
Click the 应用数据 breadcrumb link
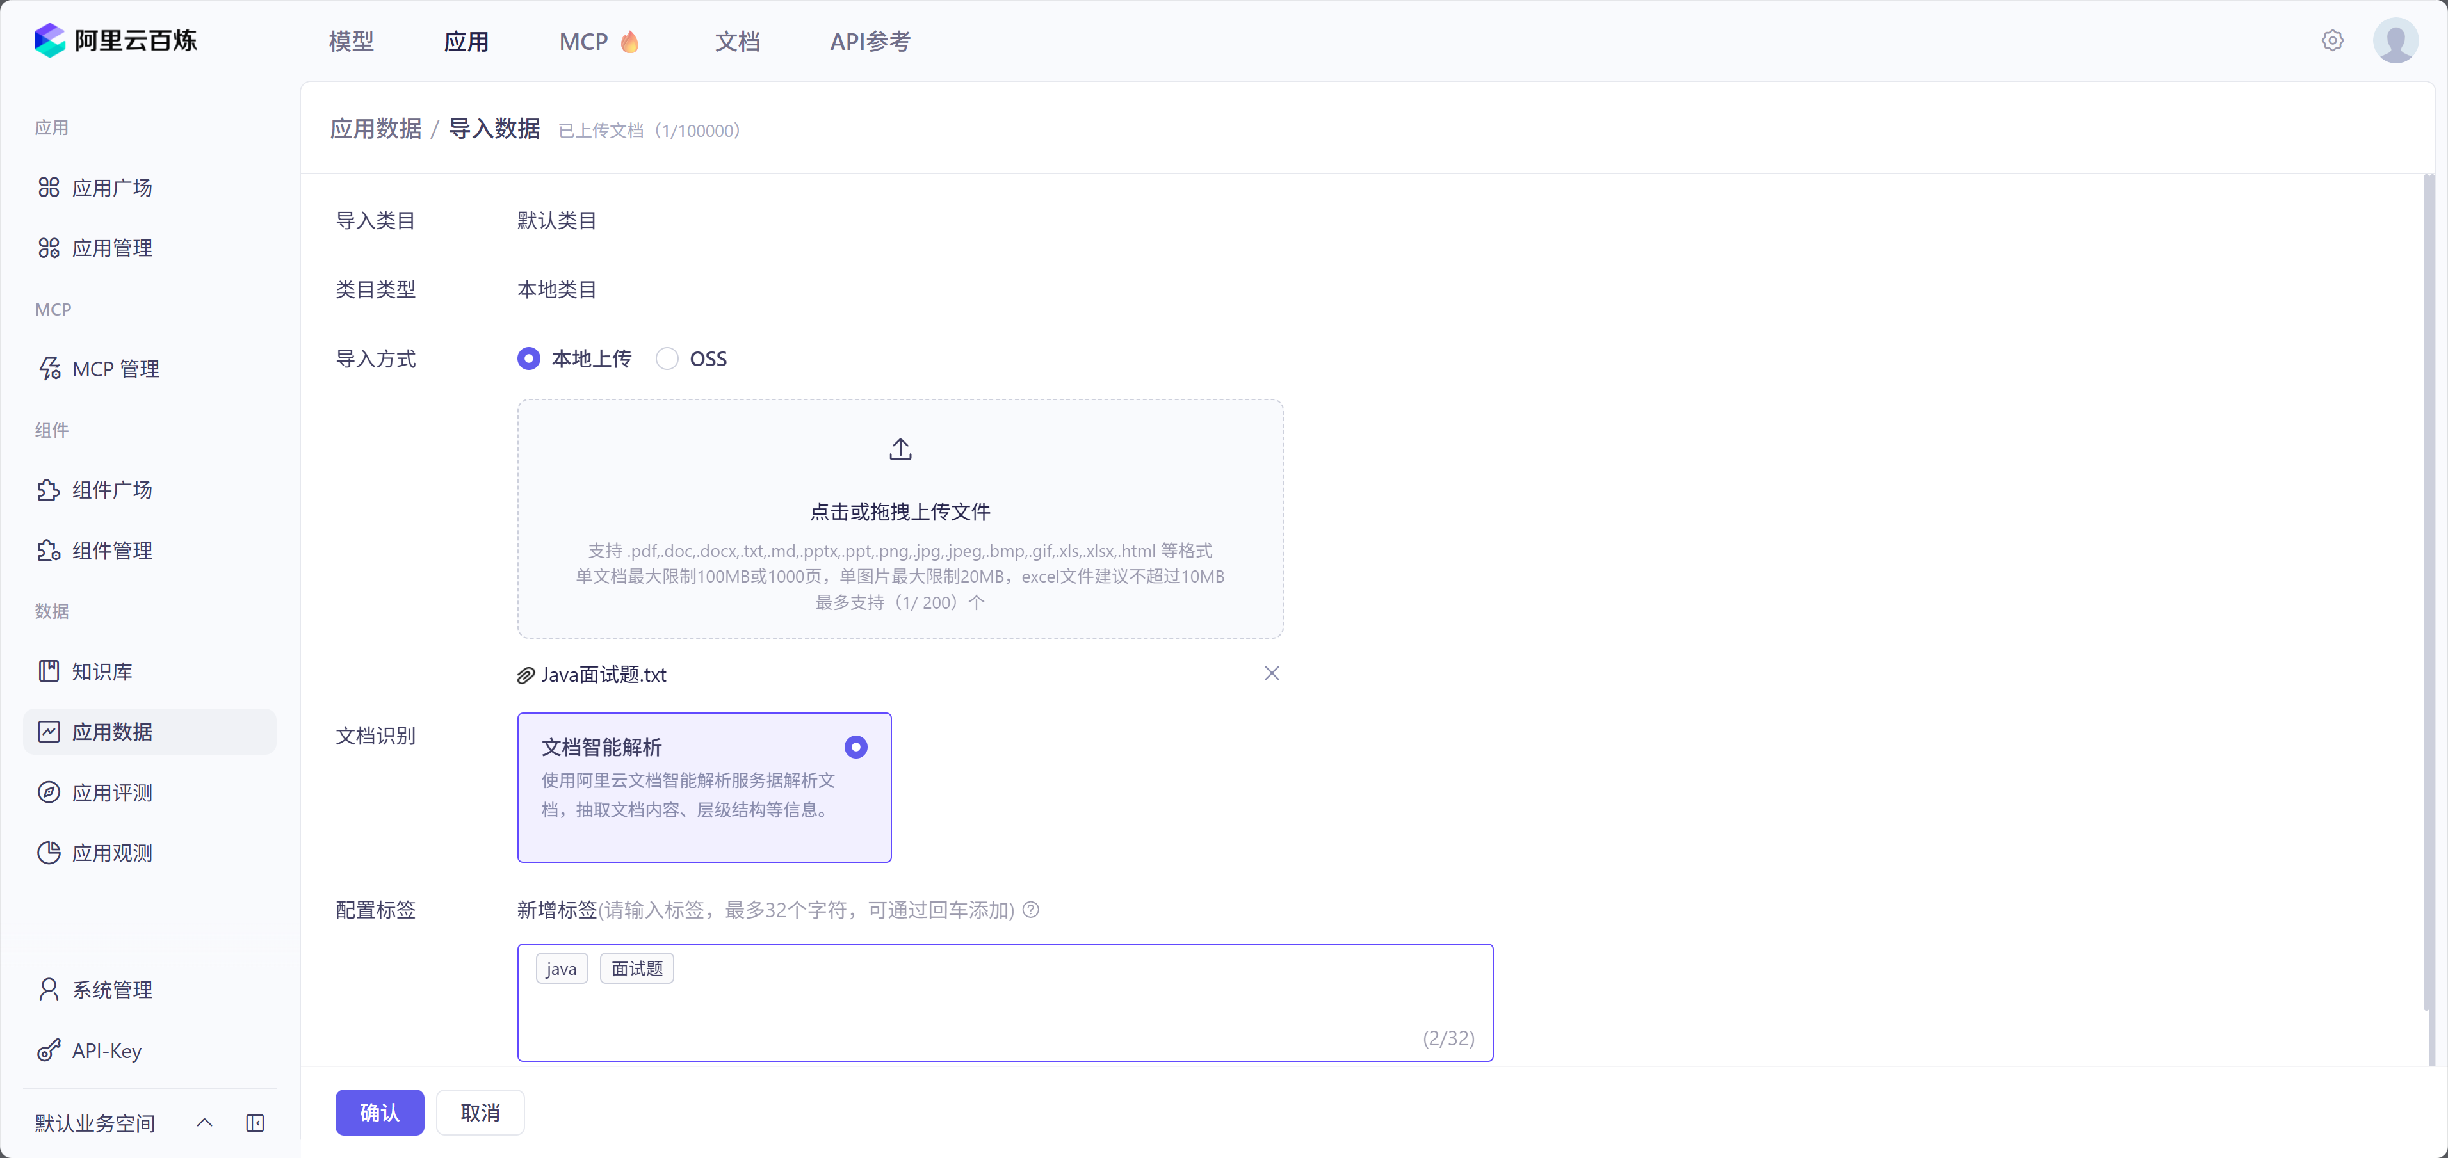coord(375,129)
